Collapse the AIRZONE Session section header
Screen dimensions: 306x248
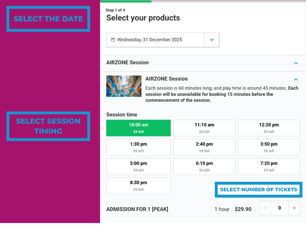point(295,63)
